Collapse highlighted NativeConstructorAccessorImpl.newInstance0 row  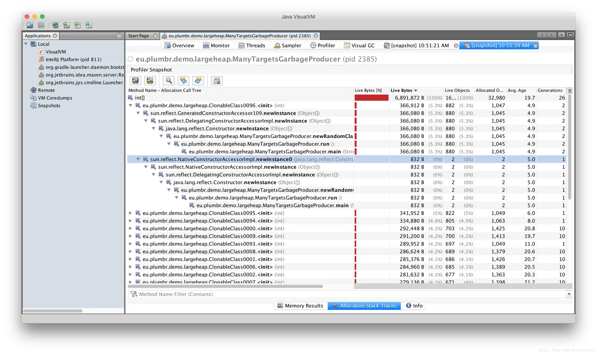tap(138, 159)
